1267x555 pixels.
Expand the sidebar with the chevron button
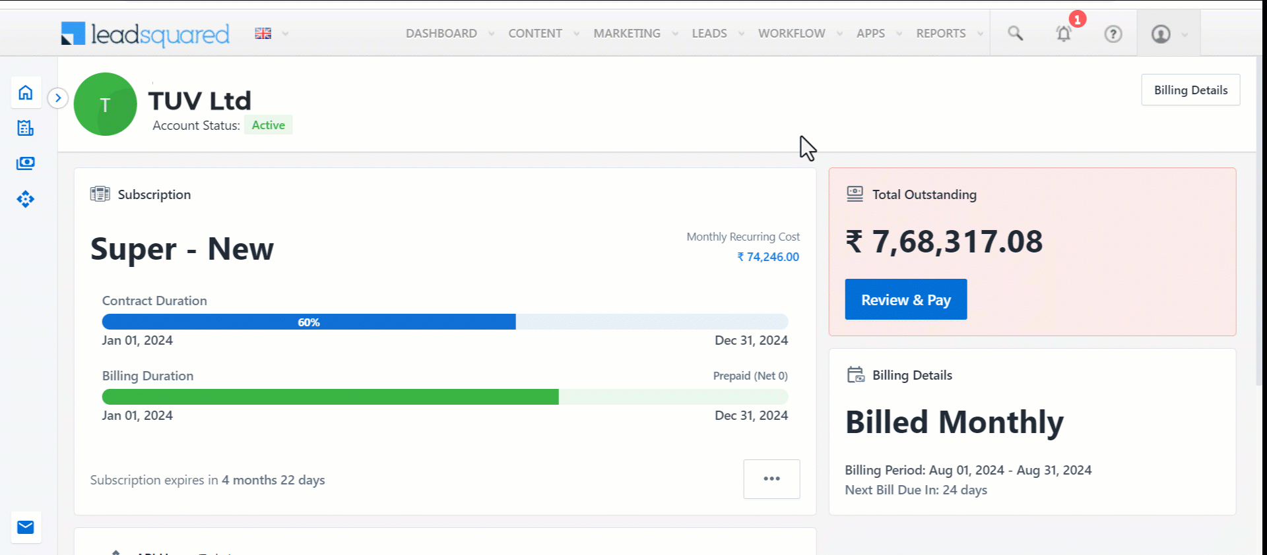click(58, 98)
